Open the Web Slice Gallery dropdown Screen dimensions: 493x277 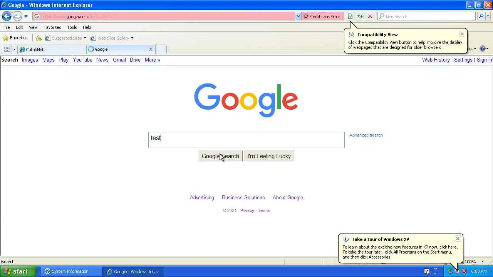(x=132, y=38)
